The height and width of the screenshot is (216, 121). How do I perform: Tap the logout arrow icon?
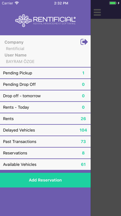pos(84,42)
